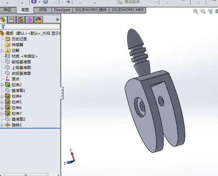The image size is (218, 176).
Task: Click the point sketch tool icon
Action: (x=68, y=2)
